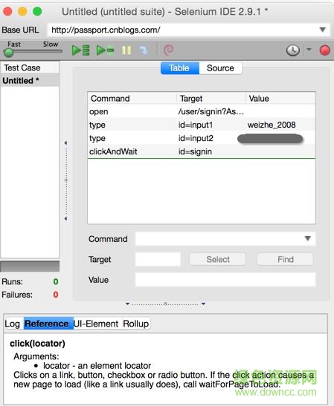Click the Target column header
334x406 pixels.
[211, 99]
